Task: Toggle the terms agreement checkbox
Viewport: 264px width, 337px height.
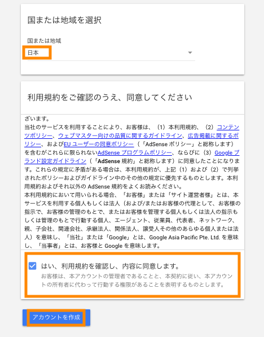Action: (x=33, y=266)
